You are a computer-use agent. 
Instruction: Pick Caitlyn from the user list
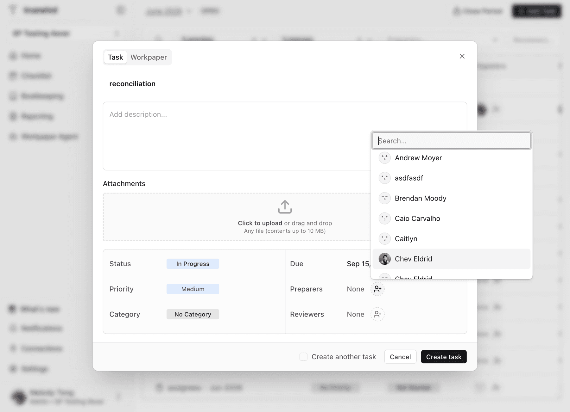[x=451, y=239]
